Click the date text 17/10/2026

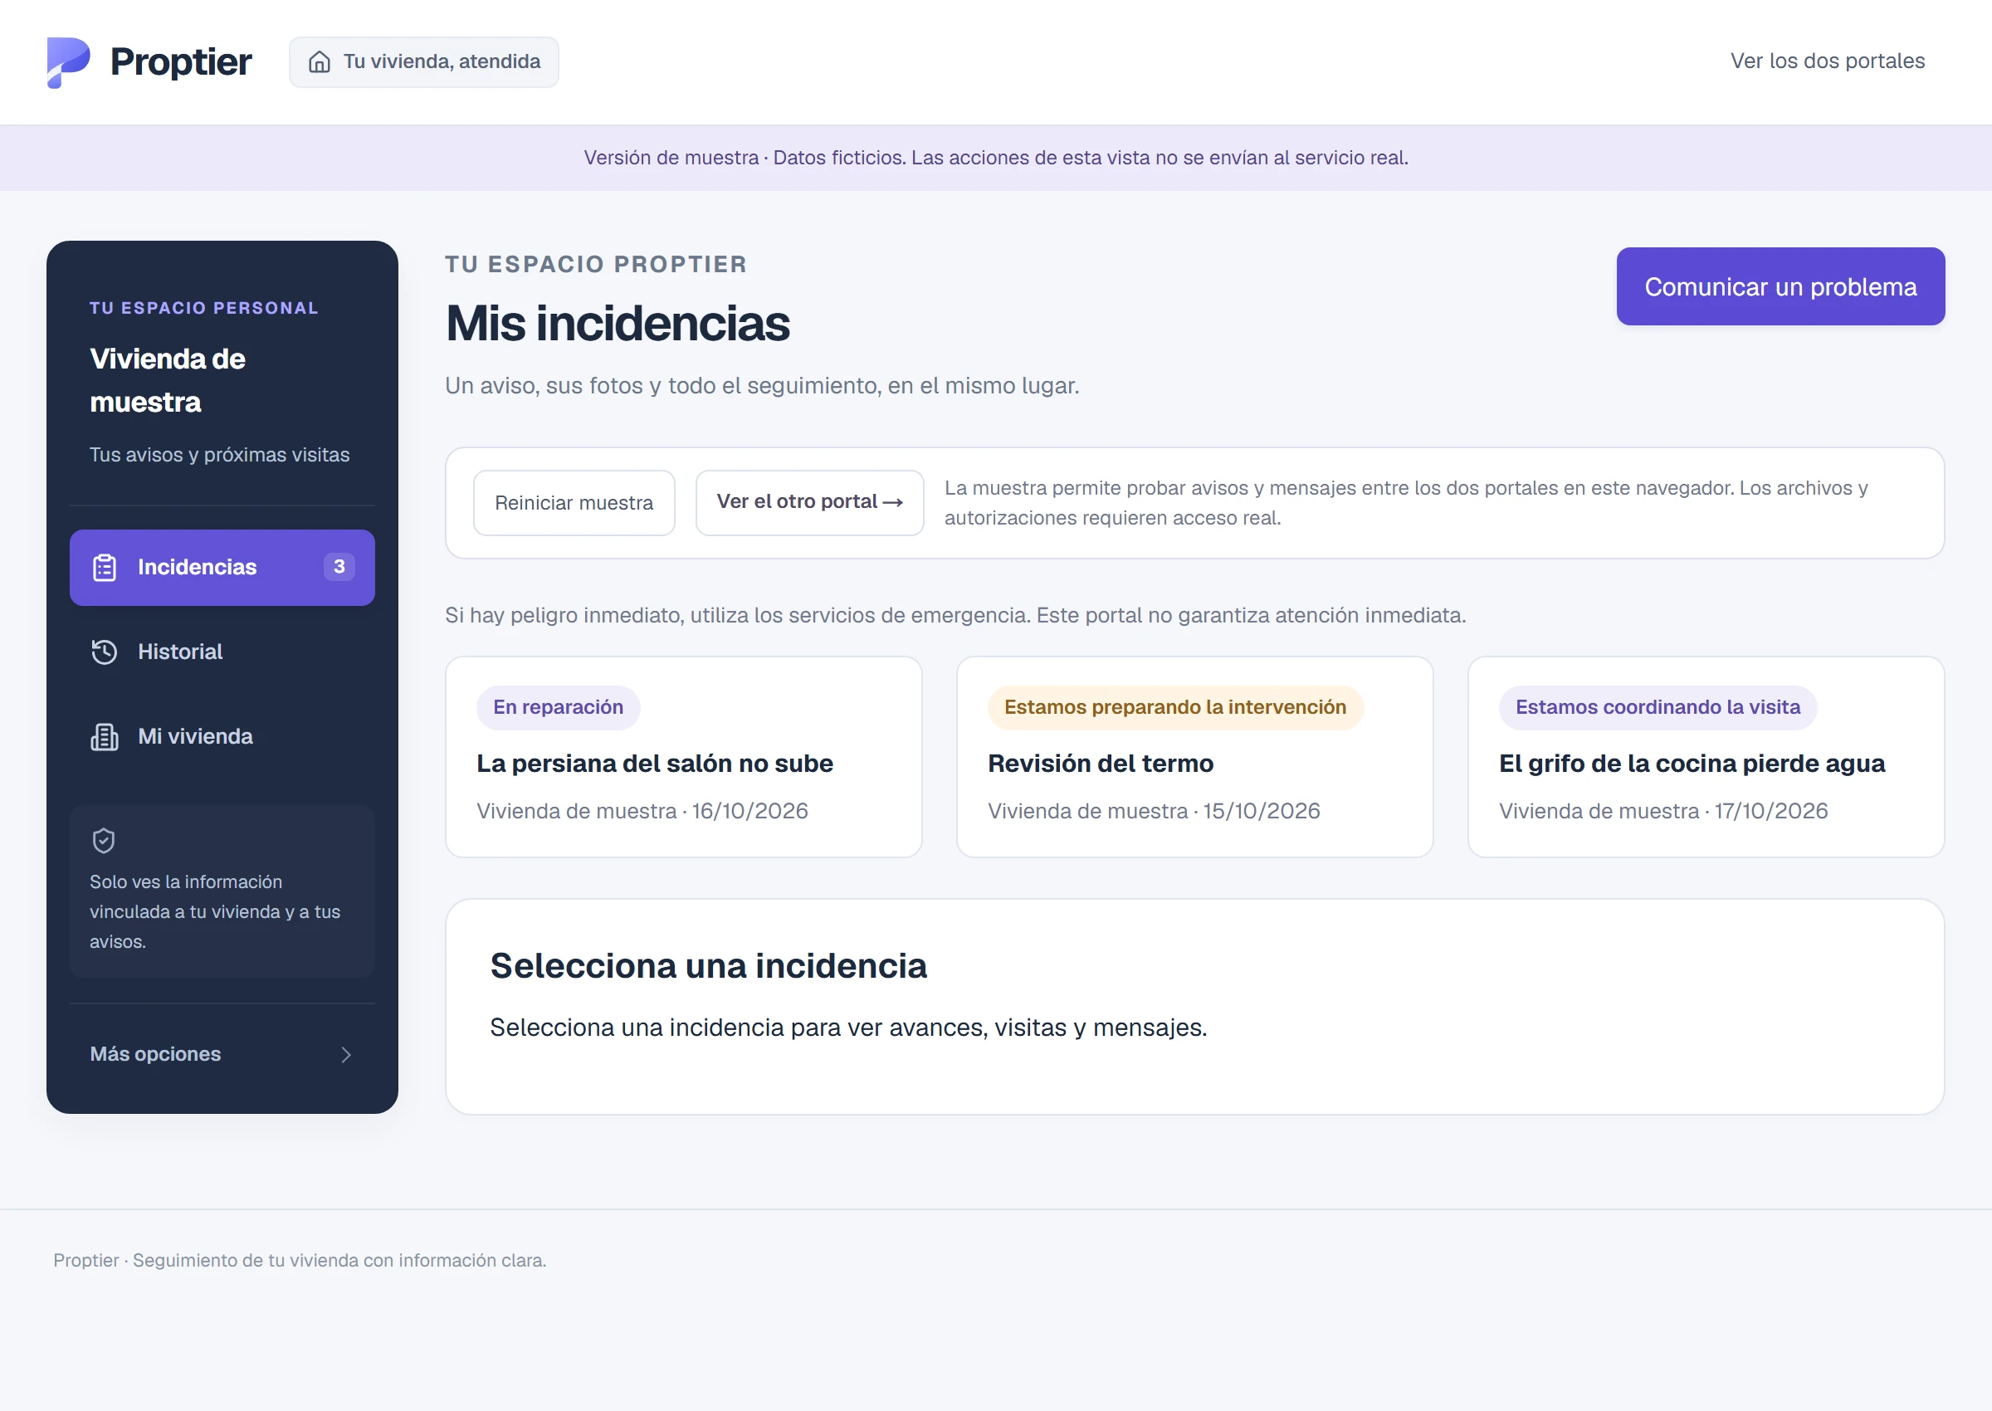click(x=1771, y=811)
